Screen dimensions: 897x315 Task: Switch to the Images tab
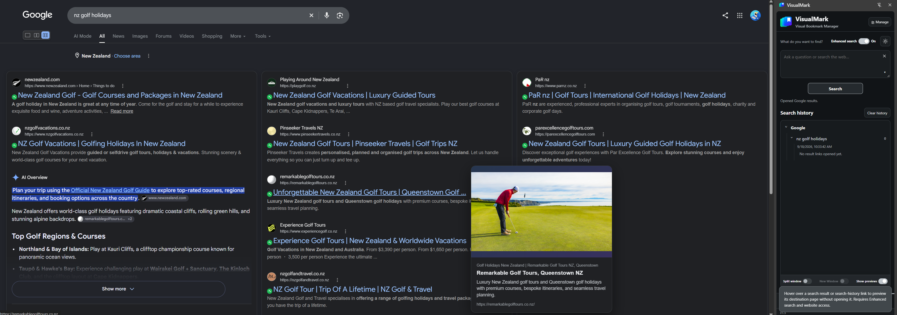(x=140, y=36)
